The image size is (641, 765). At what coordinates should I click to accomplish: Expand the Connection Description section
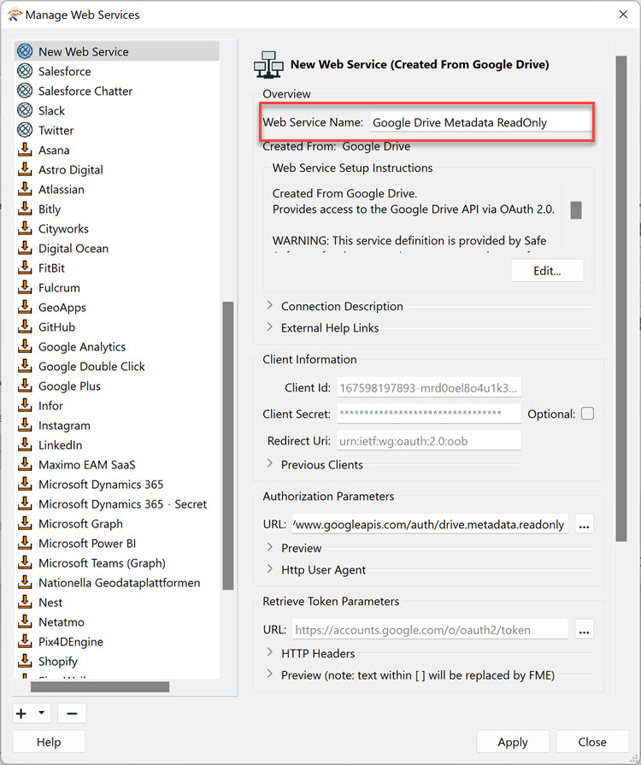tap(270, 305)
